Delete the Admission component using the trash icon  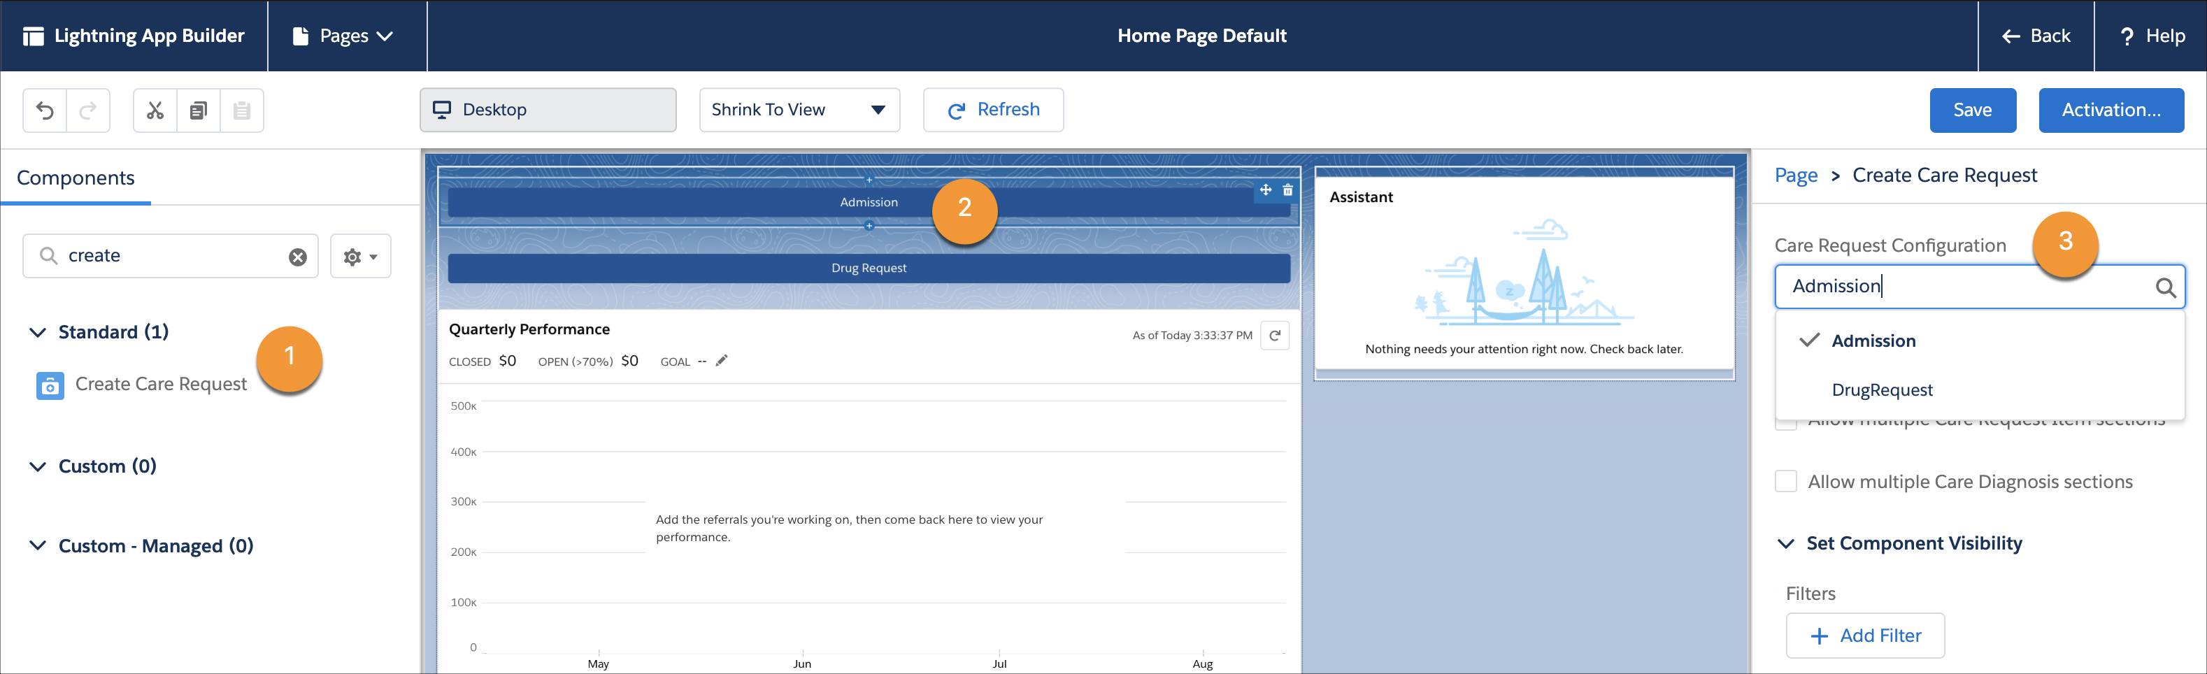pyautogui.click(x=1287, y=191)
